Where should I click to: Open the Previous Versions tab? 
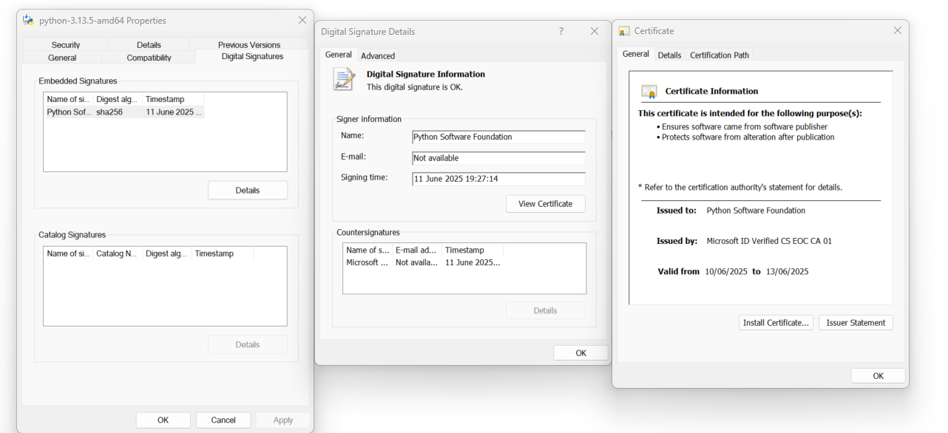click(249, 45)
